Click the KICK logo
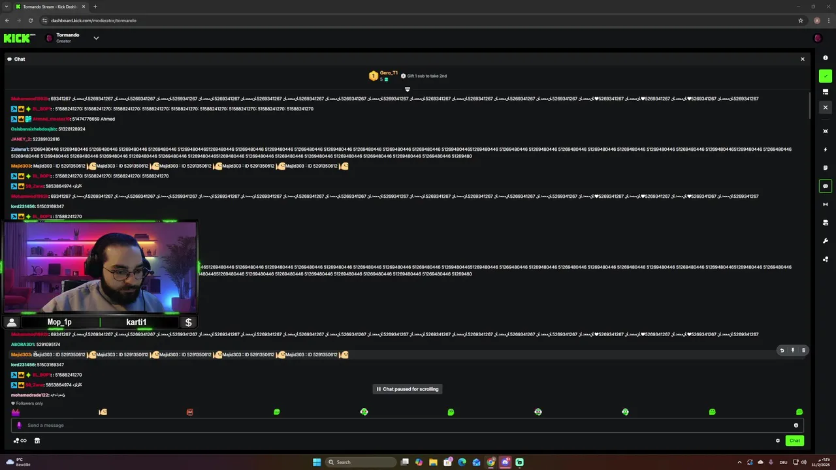 tap(19, 39)
